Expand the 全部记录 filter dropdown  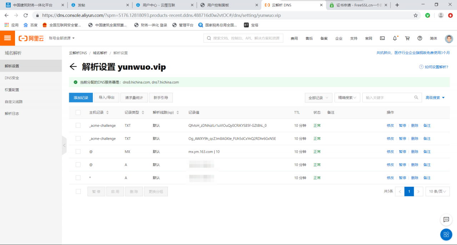(x=318, y=97)
